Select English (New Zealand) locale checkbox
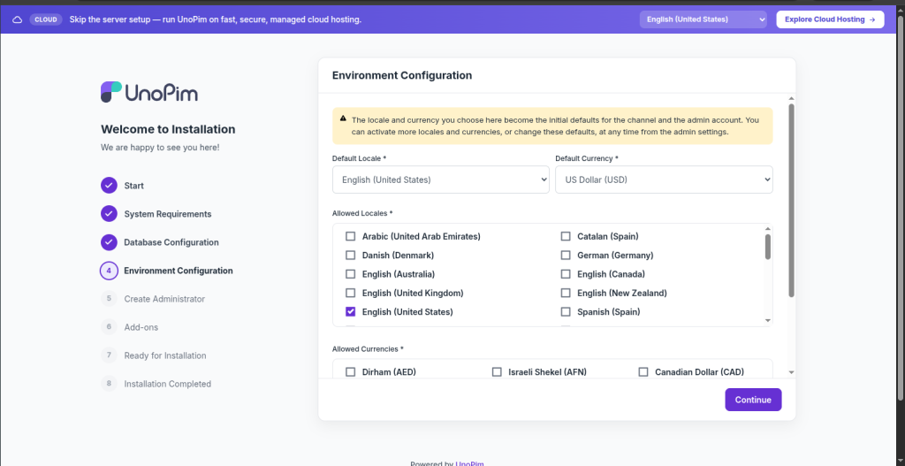The image size is (905, 466). 566,293
